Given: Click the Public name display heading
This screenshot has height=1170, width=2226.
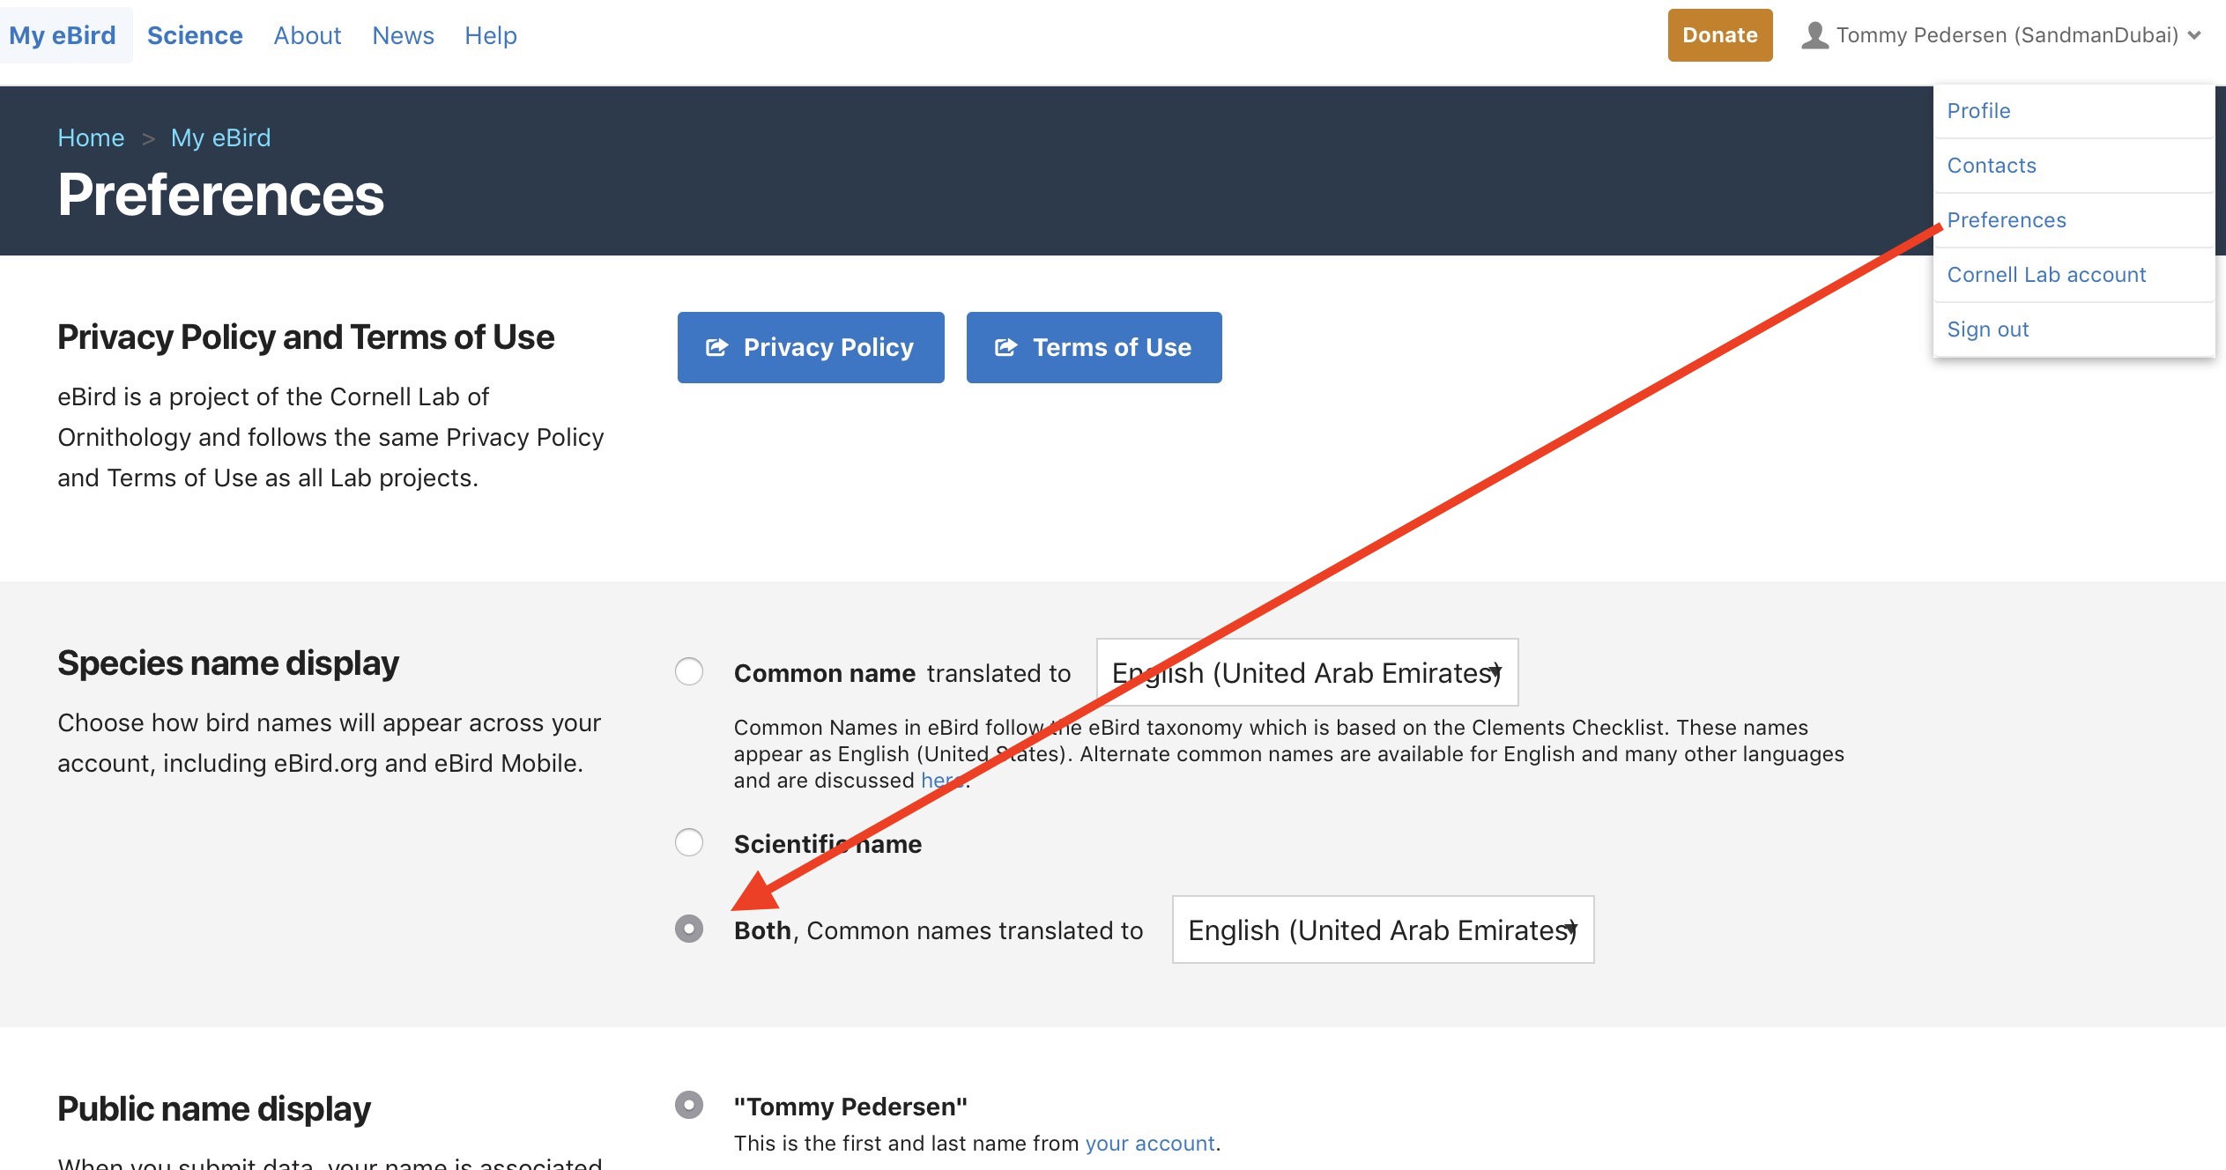Looking at the screenshot, I should pos(214,1108).
